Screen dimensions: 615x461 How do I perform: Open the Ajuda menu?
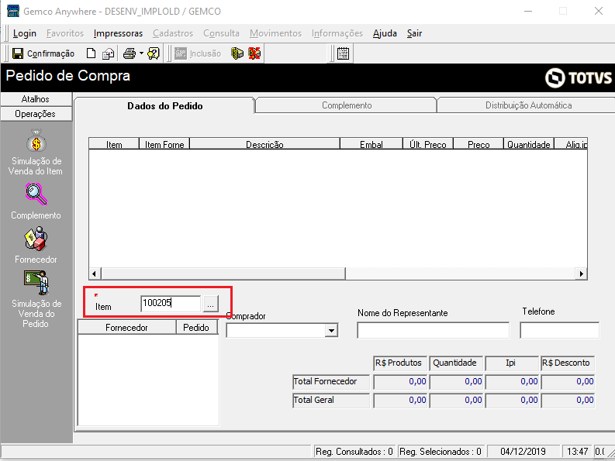point(385,33)
